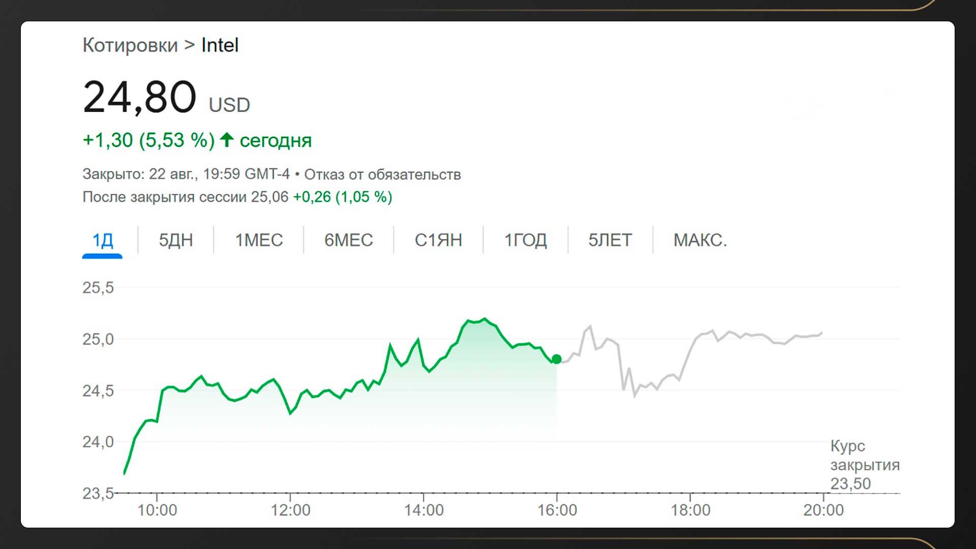Click the 20:00 time axis label

click(823, 510)
